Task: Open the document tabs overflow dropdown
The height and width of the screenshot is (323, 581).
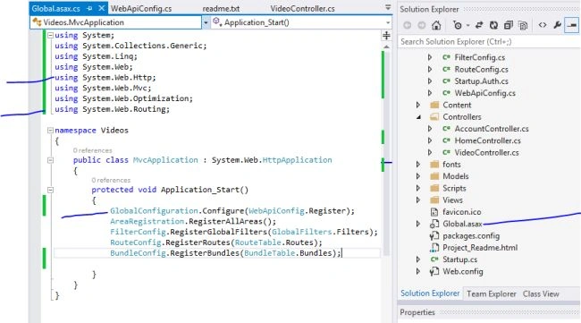Action: pyautogui.click(x=388, y=7)
